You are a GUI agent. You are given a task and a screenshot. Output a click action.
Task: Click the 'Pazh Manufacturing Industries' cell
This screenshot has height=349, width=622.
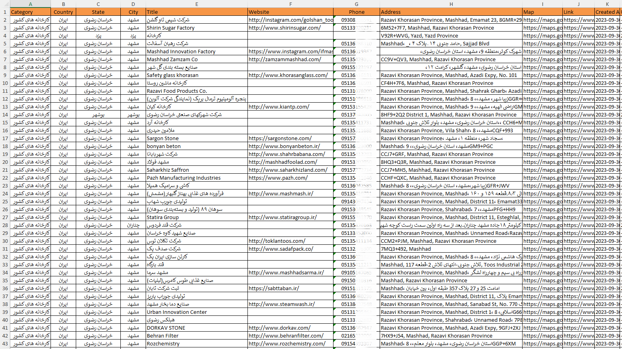pyautogui.click(x=197, y=178)
